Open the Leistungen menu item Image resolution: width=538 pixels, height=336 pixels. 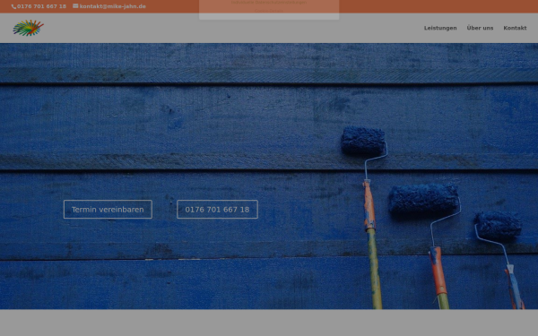coord(440,28)
